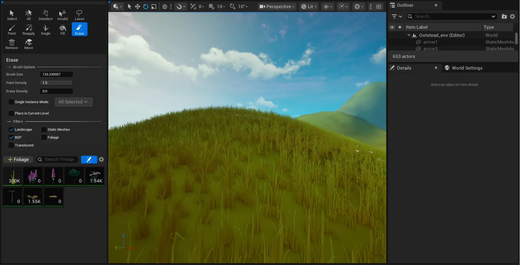520x265 pixels.
Task: Toggle the foliage palette edit pencil button
Action: pyautogui.click(x=89, y=159)
